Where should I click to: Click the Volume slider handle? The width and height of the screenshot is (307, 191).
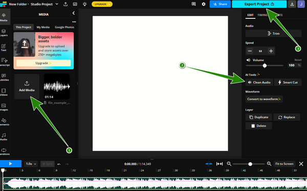coord(265,66)
